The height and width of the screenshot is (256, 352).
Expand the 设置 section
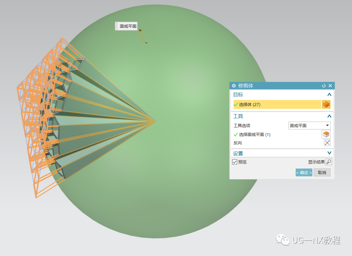click(x=329, y=153)
